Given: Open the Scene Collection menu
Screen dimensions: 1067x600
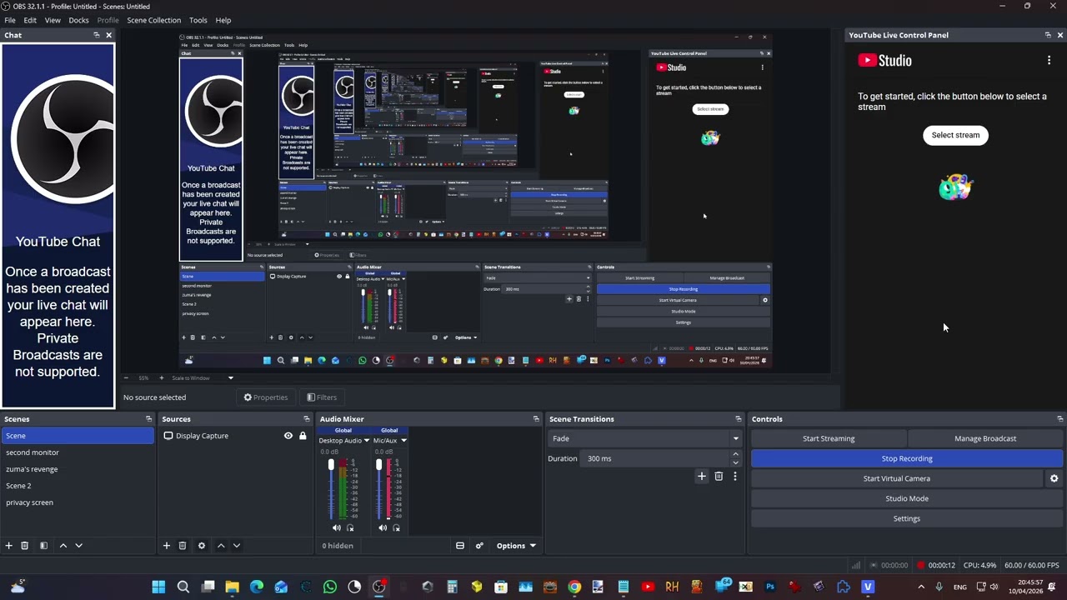Looking at the screenshot, I should pyautogui.click(x=153, y=20).
